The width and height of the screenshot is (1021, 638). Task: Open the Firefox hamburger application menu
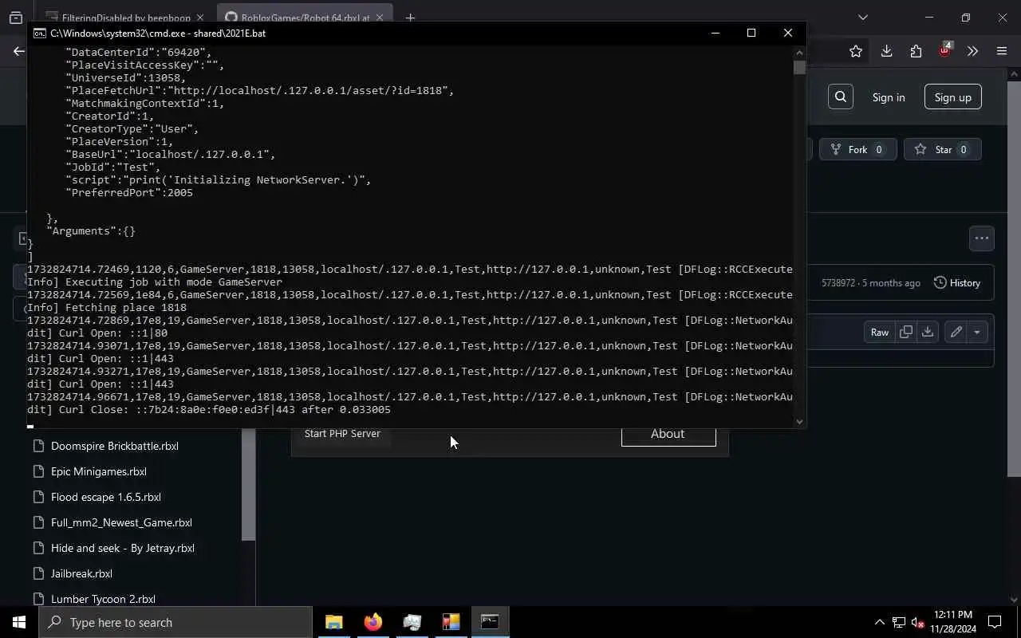(1002, 51)
